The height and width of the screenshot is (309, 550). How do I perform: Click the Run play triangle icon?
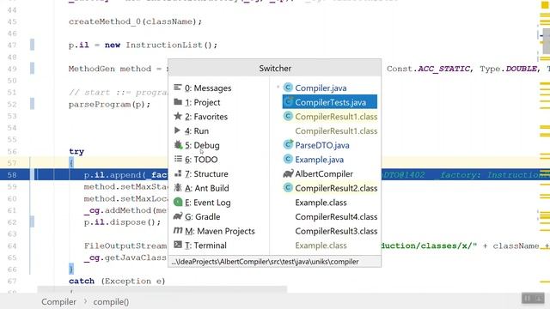(x=178, y=130)
